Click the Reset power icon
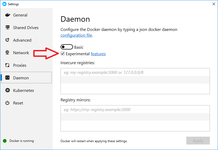 click(x=7, y=103)
